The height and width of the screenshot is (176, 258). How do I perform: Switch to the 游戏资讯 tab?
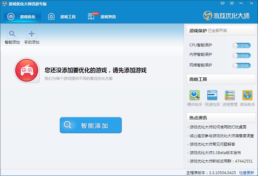[102, 17]
